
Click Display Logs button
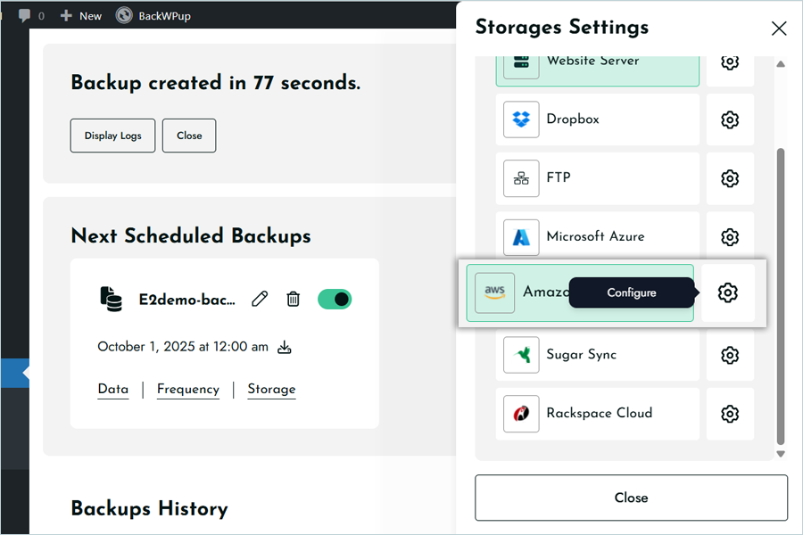click(x=112, y=136)
